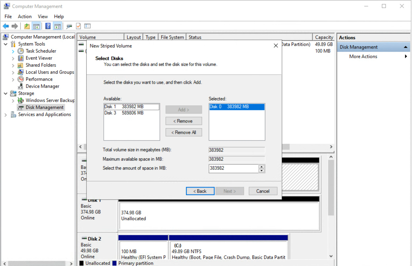Click the checkmark document toolbar icon
The image size is (412, 266).
[x=78, y=26]
